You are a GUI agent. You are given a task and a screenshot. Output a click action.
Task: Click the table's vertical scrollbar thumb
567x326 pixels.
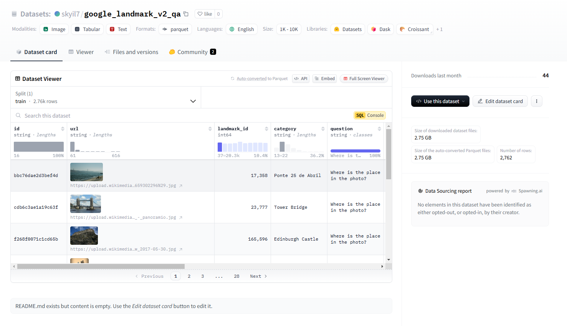pyautogui.click(x=388, y=154)
